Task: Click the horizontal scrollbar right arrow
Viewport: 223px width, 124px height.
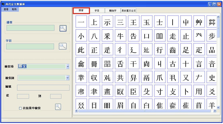Action: click(215, 111)
